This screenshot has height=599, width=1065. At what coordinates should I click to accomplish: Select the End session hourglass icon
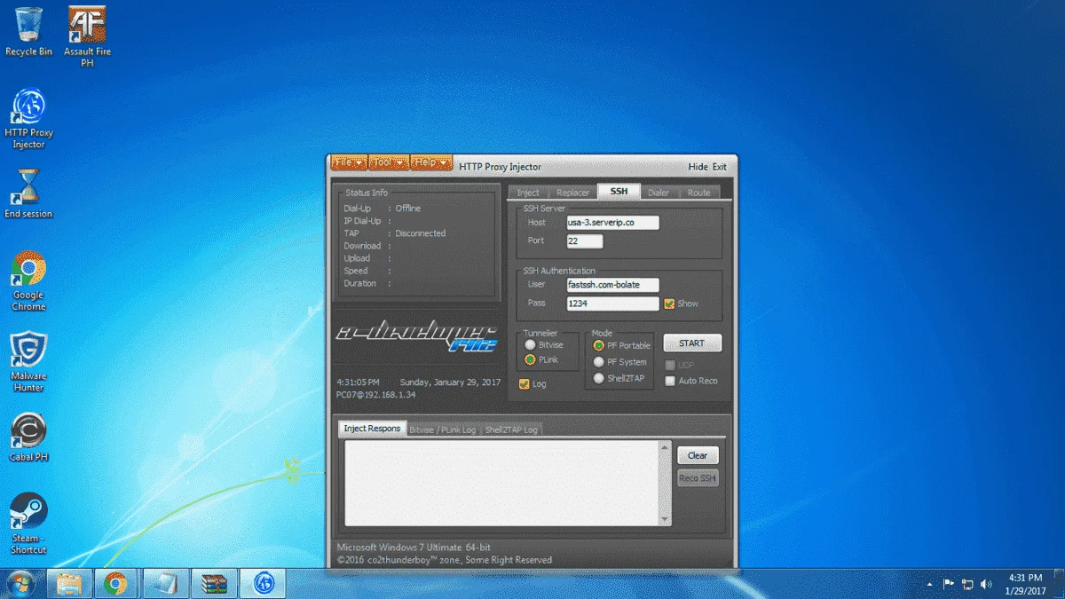click(28, 194)
